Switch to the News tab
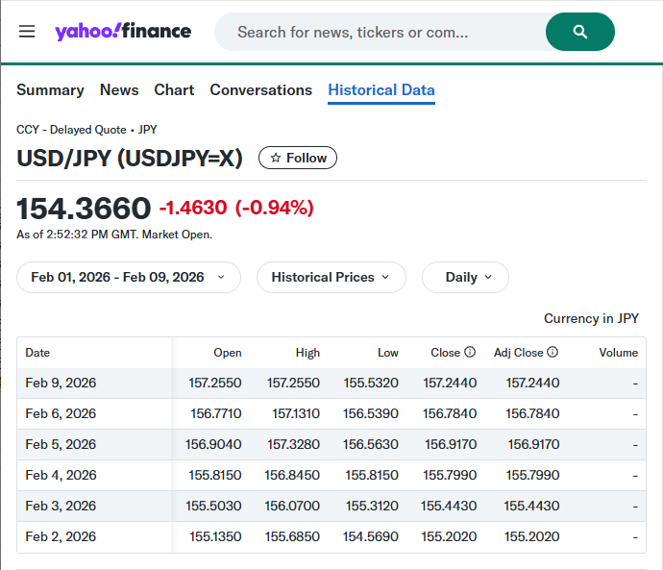Image resolution: width=663 pixels, height=570 pixels. click(x=119, y=90)
